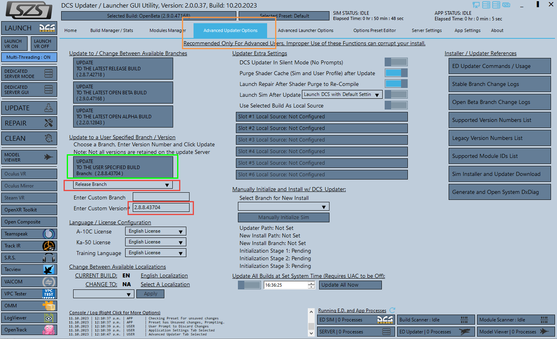
Task: Click the time stepper arrows at 16:36:25
Action: click(x=311, y=285)
